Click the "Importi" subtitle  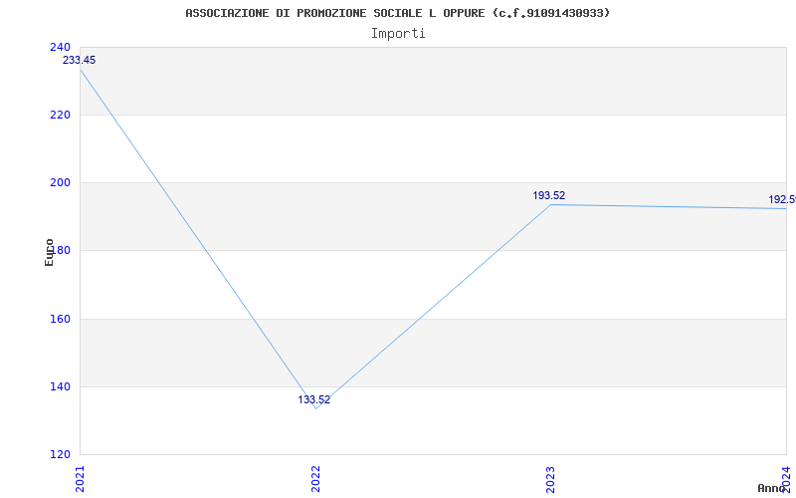(398, 33)
